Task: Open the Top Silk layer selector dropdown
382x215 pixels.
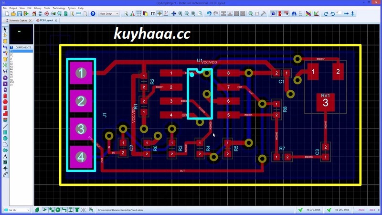Action: coord(17,210)
